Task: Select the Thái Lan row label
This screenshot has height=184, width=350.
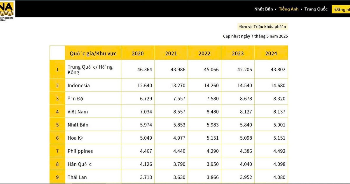Action: (x=77, y=177)
